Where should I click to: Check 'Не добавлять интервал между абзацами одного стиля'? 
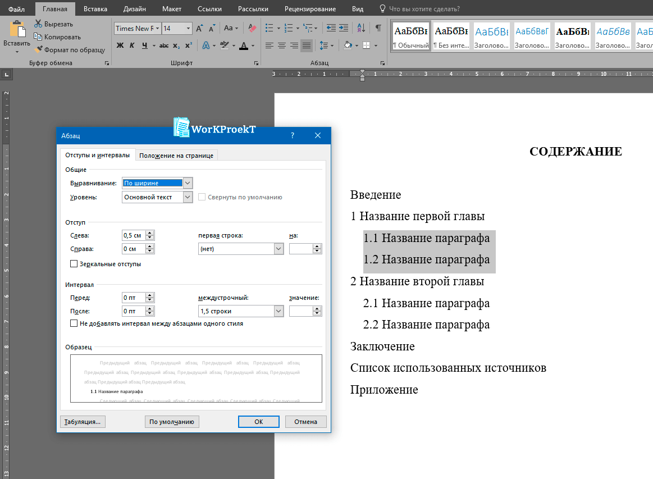(74, 323)
